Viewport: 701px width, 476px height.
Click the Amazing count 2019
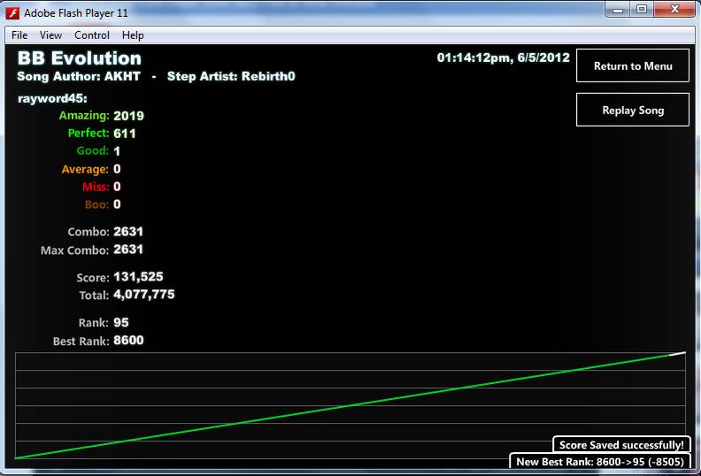[x=128, y=116]
